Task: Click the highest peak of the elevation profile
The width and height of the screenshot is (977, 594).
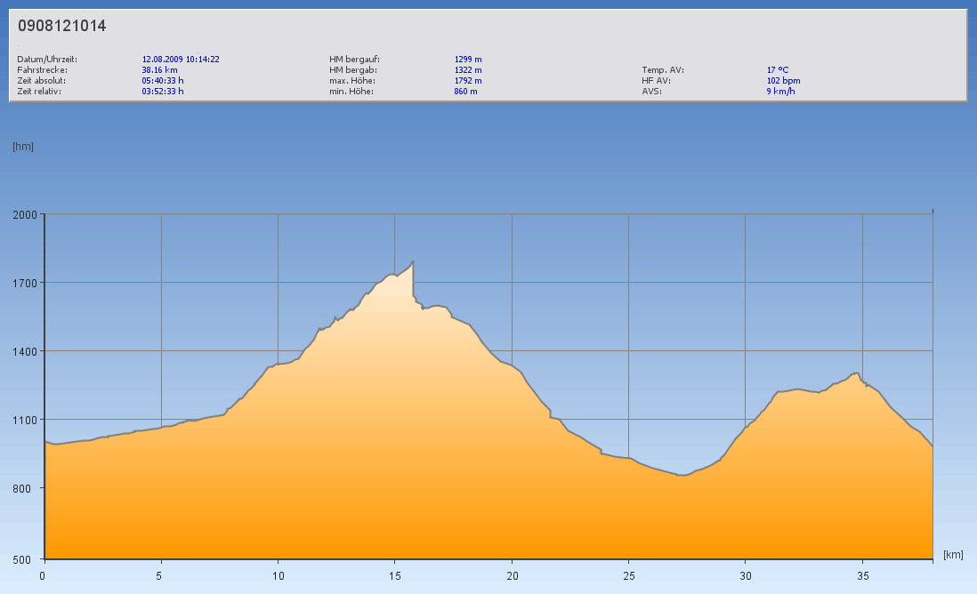Action: coord(413,261)
